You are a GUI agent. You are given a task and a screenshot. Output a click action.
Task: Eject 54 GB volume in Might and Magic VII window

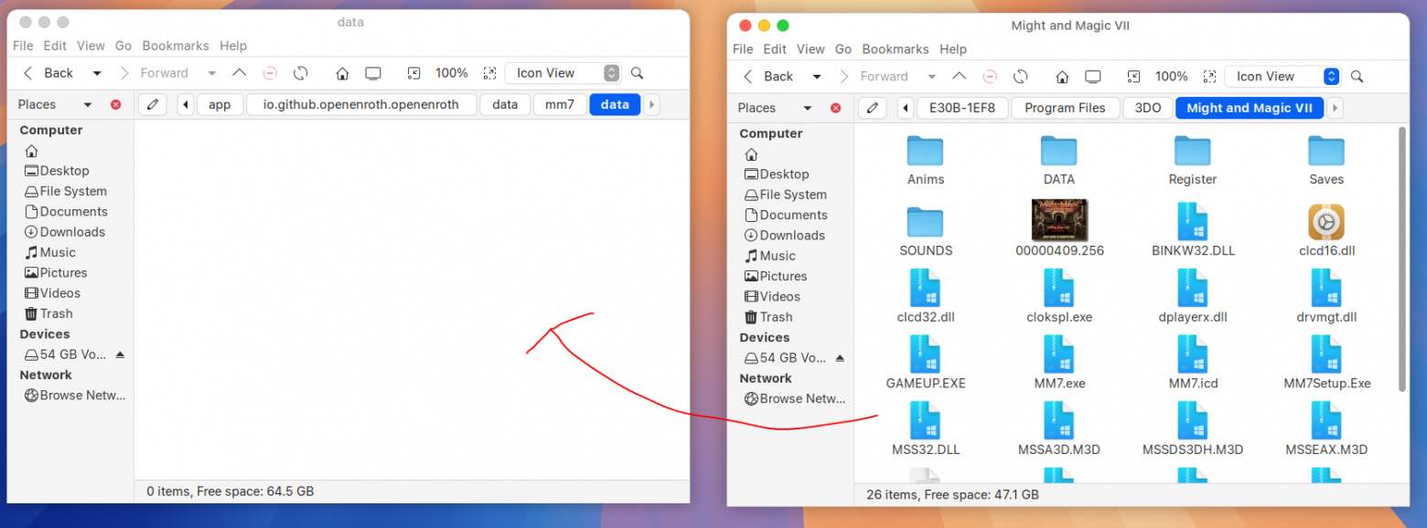pos(840,358)
